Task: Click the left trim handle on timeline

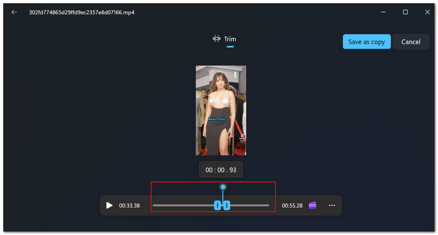Action: tap(217, 206)
